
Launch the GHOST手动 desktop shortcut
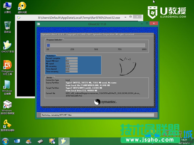(7, 46)
